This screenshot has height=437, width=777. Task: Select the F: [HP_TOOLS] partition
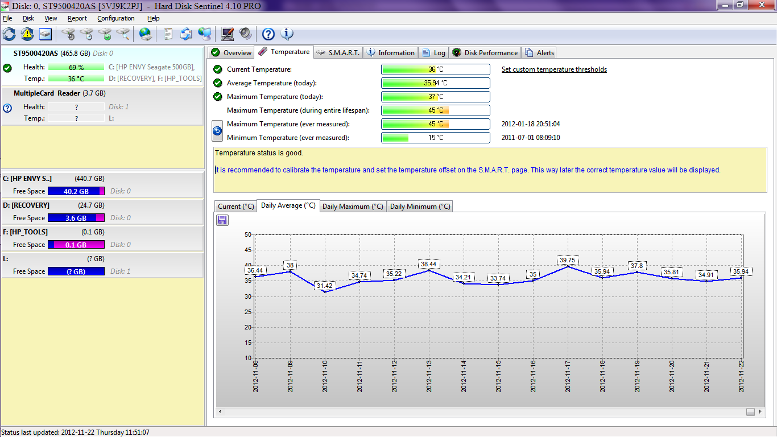tap(102, 238)
